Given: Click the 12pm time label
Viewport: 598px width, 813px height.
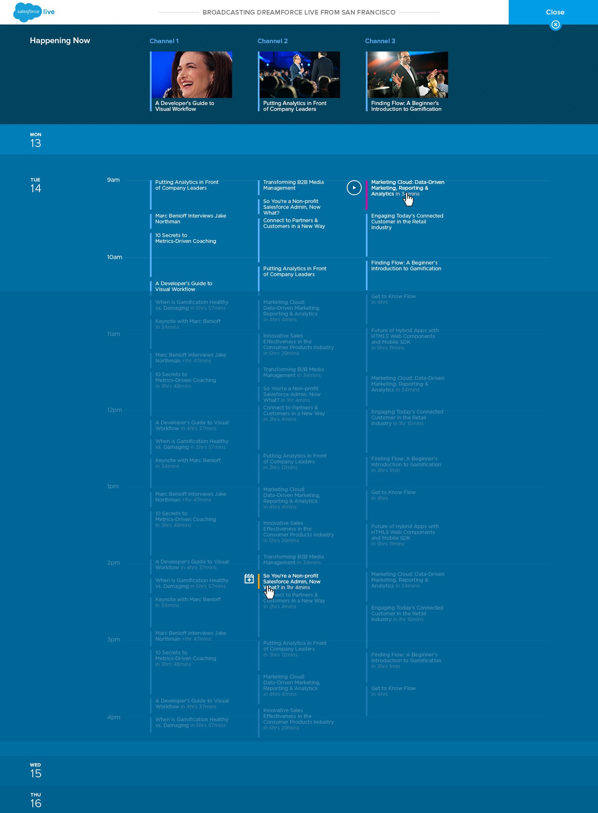Looking at the screenshot, I should tap(115, 410).
